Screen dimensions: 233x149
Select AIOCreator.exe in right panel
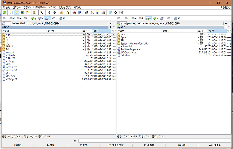click(174, 52)
